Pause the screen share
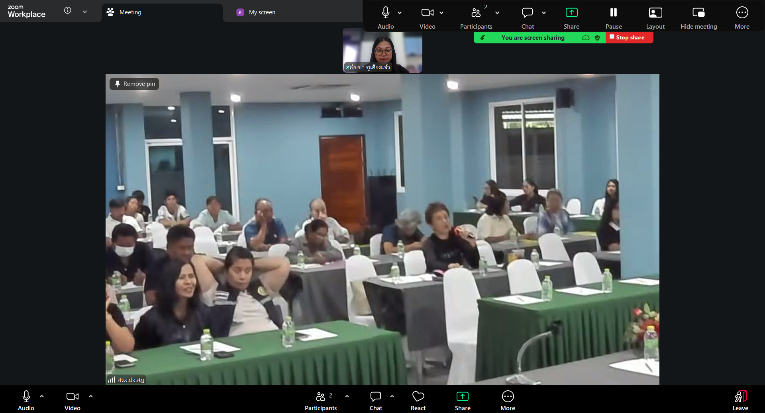765x413 pixels. [x=613, y=18]
